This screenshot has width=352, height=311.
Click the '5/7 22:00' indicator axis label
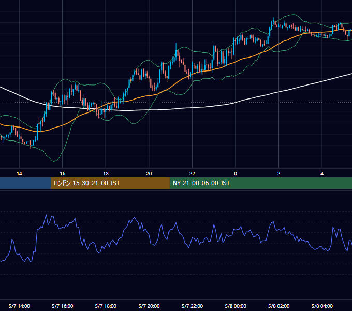(x=192, y=306)
